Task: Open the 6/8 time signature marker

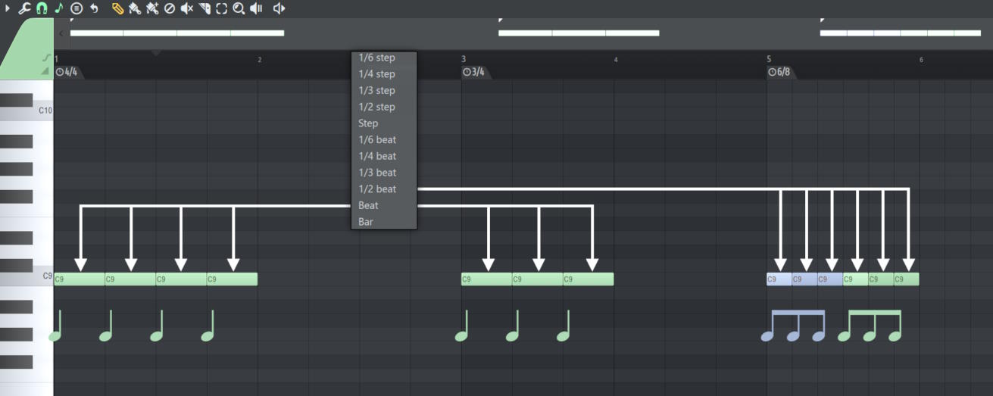Action: pyautogui.click(x=782, y=72)
